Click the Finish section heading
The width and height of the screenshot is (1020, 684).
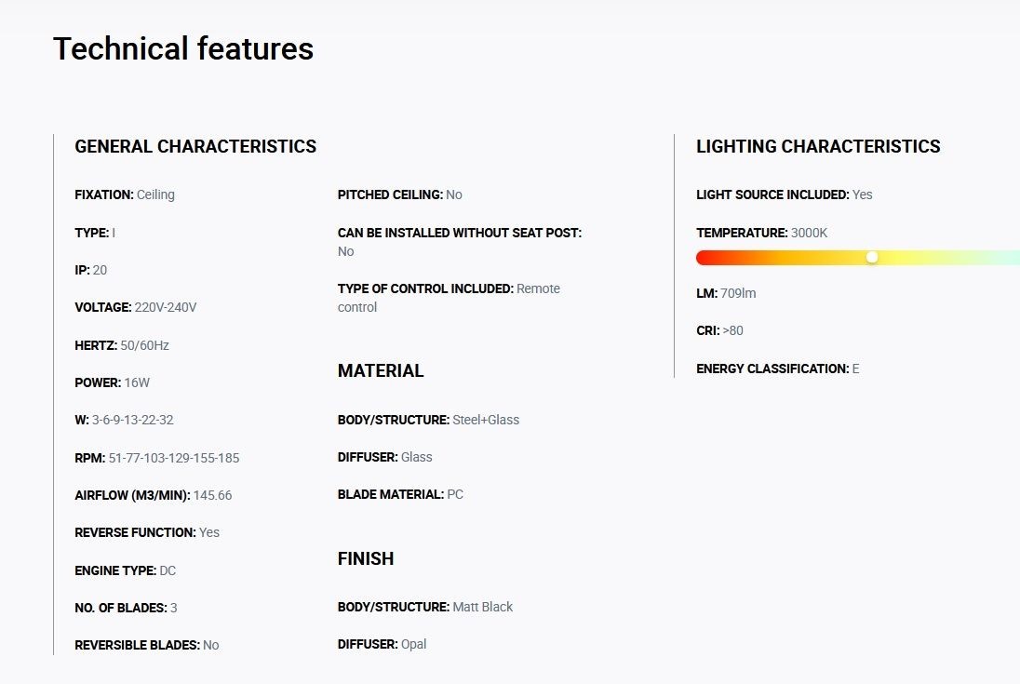coord(366,558)
